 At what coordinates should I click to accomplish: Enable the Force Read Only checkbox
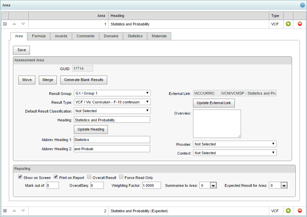pos(121,177)
